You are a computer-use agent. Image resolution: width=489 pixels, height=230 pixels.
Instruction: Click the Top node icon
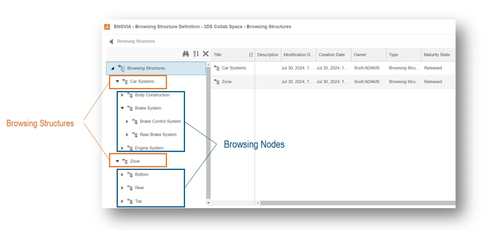[130, 202]
